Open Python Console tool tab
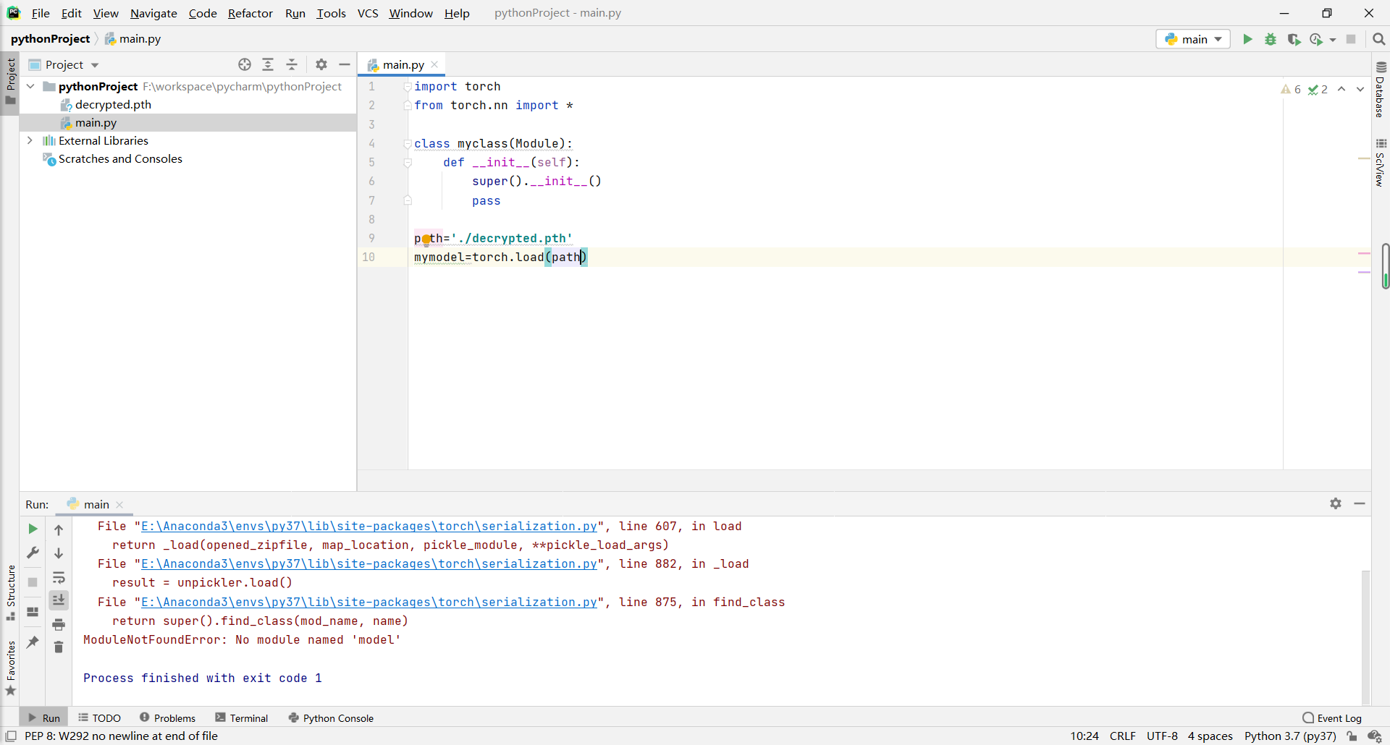 (x=331, y=718)
